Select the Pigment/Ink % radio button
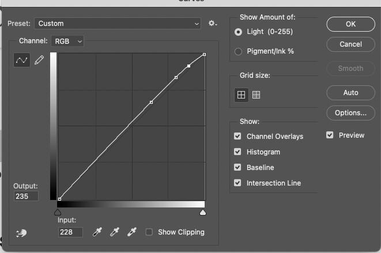 coord(238,51)
